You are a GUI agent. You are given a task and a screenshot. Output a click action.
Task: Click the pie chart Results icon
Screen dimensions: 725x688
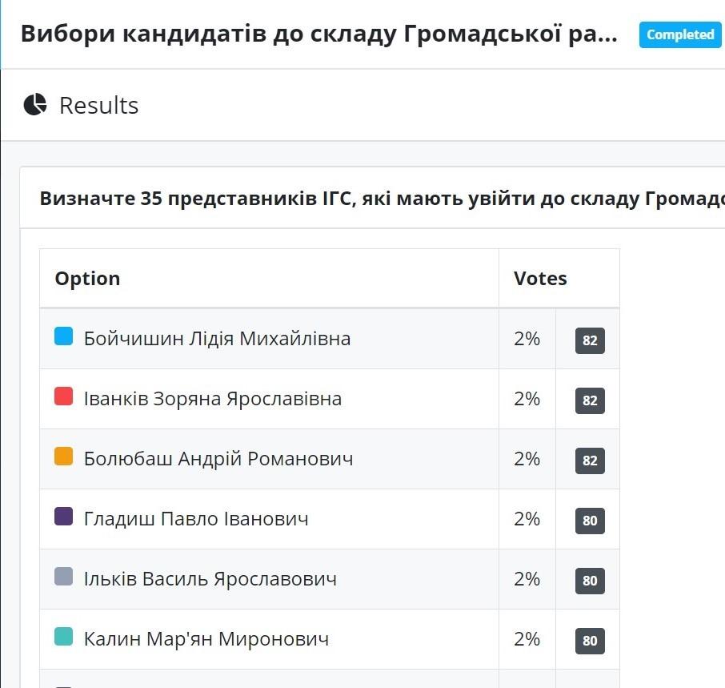point(35,105)
